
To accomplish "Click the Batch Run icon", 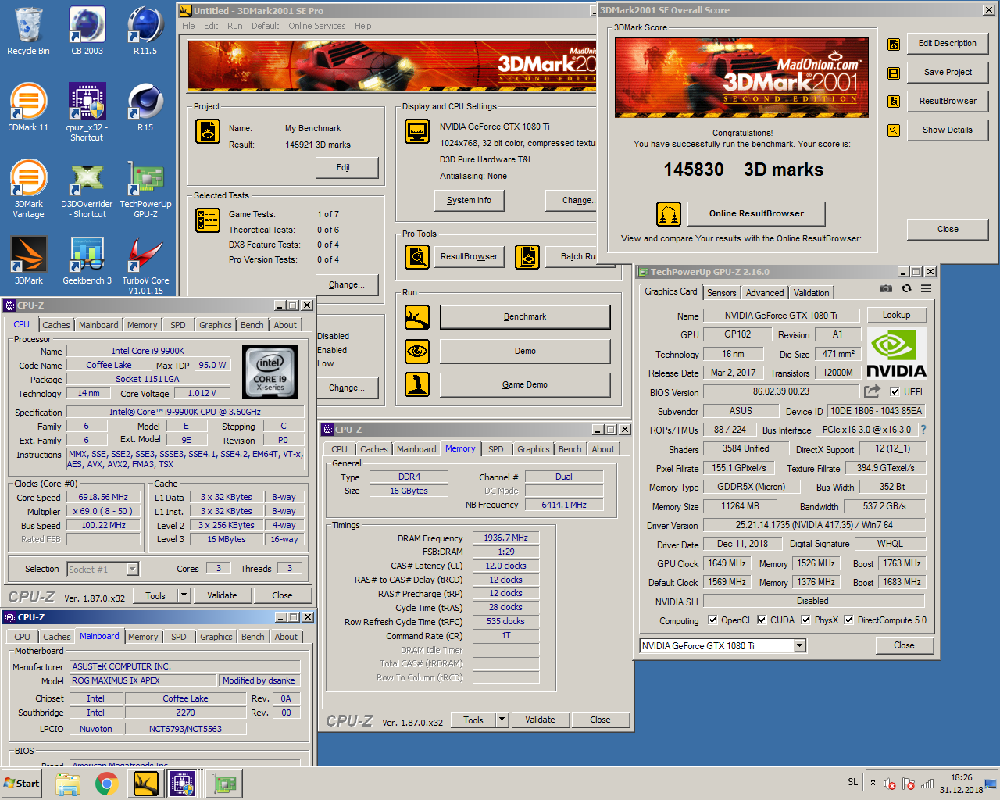I will pos(527,256).
